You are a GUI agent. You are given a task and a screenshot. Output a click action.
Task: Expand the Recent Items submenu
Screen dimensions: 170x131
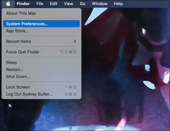[41, 41]
